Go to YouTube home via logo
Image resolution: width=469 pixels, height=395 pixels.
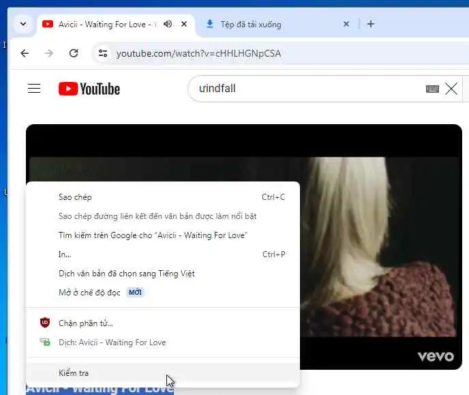pos(89,89)
